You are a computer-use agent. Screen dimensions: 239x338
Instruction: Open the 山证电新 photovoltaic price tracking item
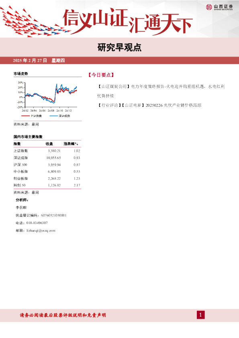click(149, 105)
